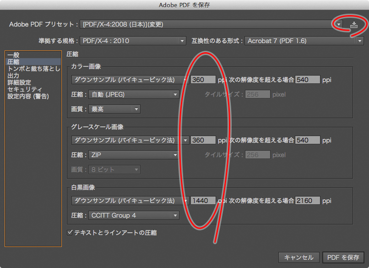
Task: Click the キャンセル button
Action: [298, 257]
